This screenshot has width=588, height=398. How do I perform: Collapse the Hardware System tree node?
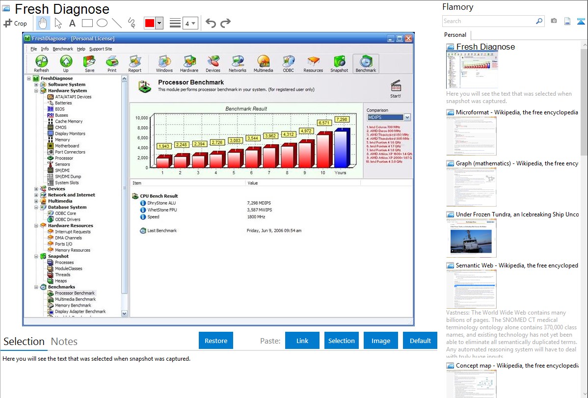coord(36,90)
